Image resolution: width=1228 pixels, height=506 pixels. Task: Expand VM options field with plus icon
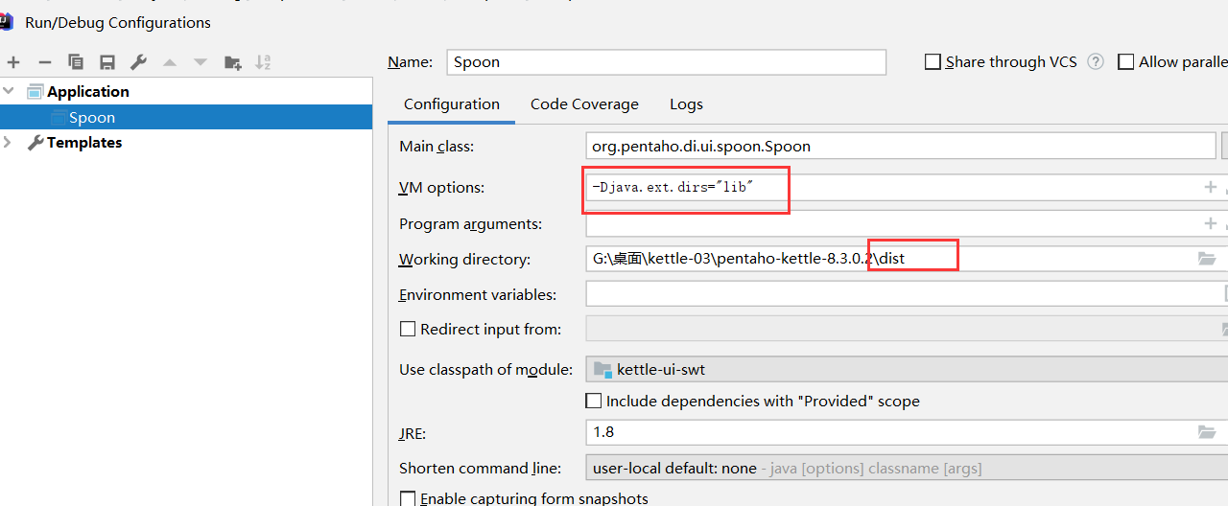(x=1210, y=187)
